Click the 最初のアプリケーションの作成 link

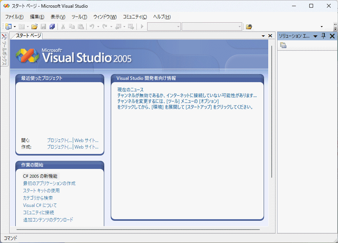click(49, 183)
